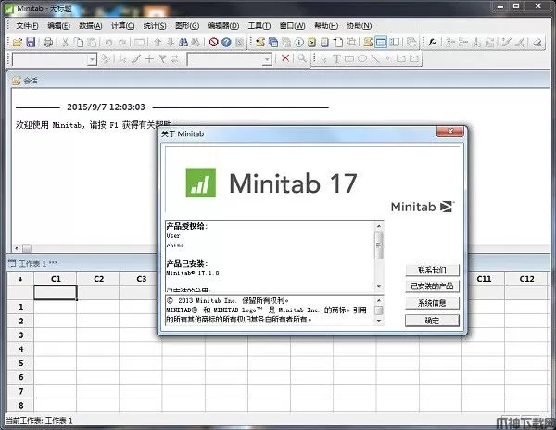Open 已安装的产品 in About dialog
Image resolution: width=556 pixels, height=430 pixels.
[432, 286]
